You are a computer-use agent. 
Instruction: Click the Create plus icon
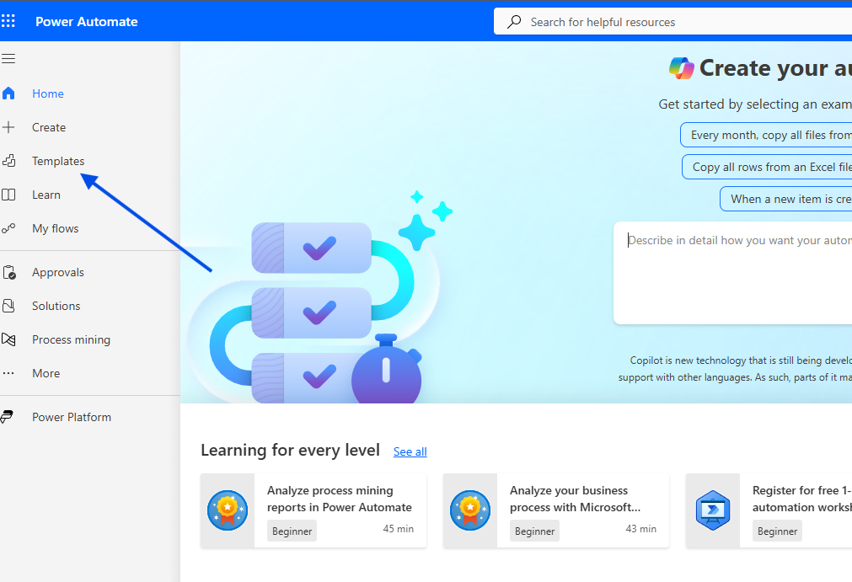(8, 127)
